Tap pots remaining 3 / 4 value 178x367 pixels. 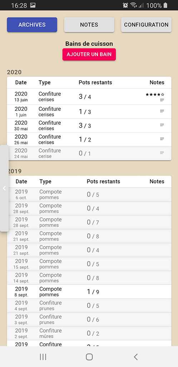[85, 97]
